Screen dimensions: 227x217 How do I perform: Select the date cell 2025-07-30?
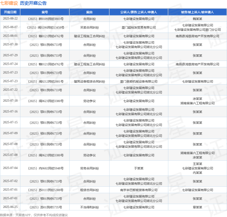10,45
